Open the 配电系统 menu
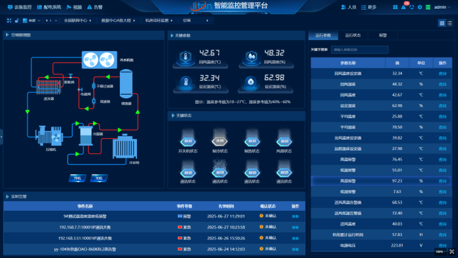 (50, 8)
